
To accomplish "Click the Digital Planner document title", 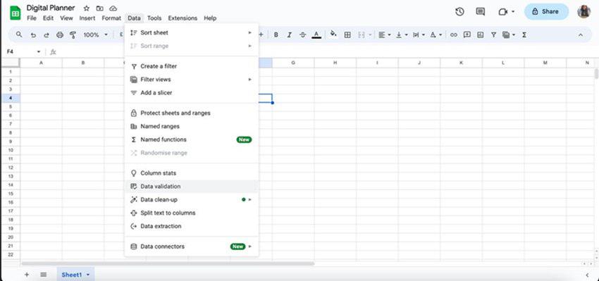I will pyautogui.click(x=51, y=8).
